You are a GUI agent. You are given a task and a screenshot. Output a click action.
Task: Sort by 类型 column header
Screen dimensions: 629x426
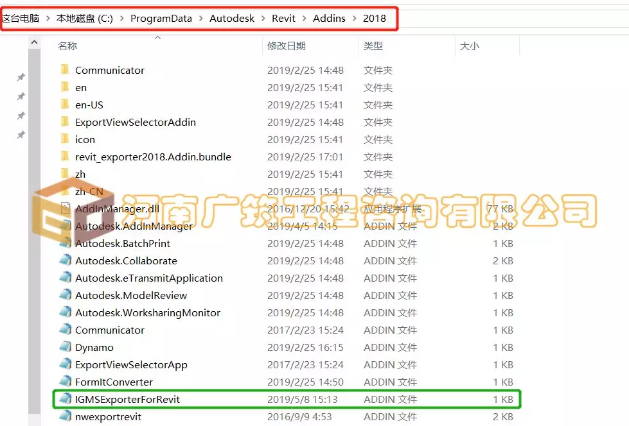click(373, 46)
